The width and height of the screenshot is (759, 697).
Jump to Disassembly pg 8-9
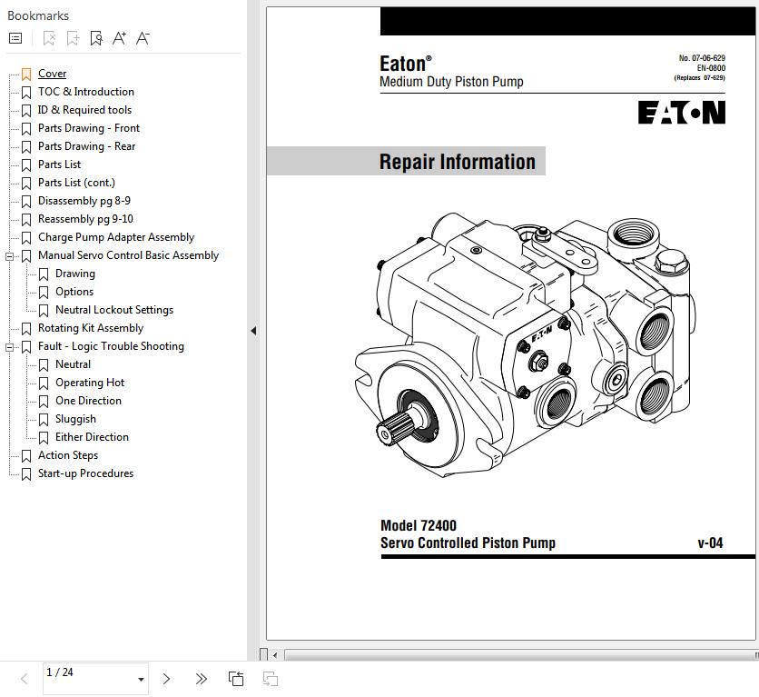tap(84, 201)
